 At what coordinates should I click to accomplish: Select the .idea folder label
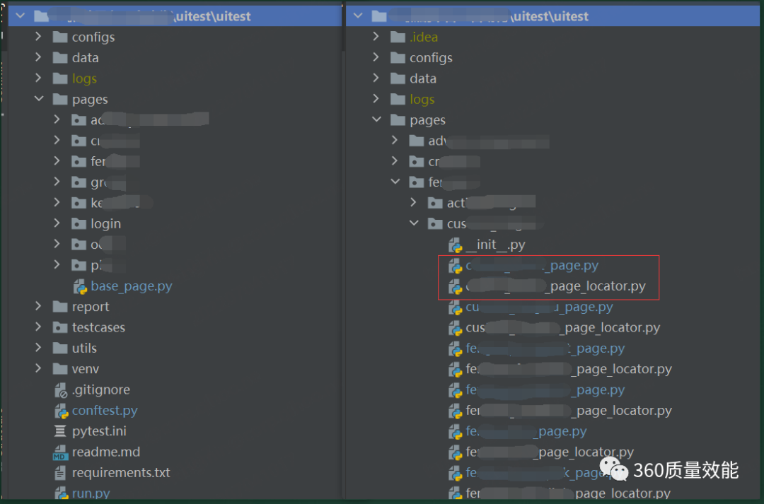pos(424,37)
